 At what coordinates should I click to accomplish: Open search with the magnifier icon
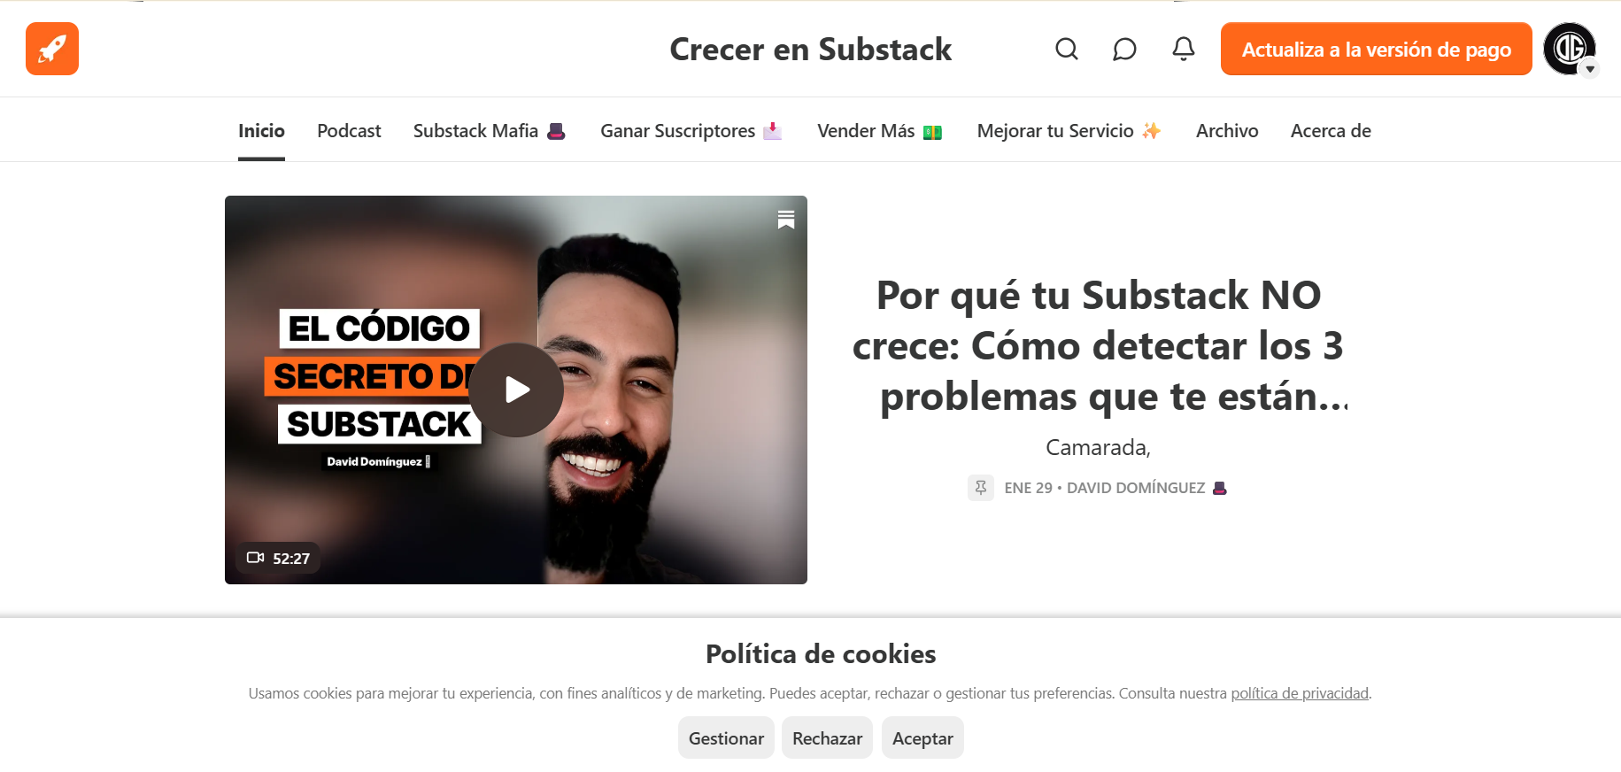[1067, 49]
